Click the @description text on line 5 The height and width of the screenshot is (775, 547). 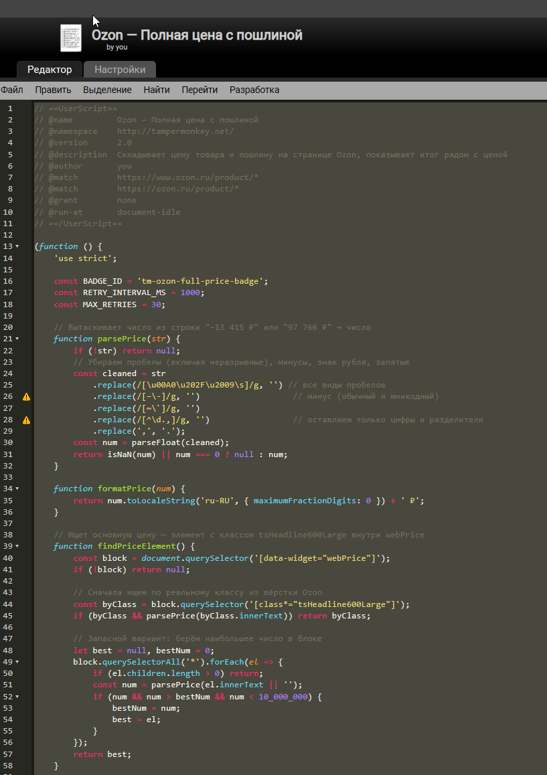click(x=312, y=155)
